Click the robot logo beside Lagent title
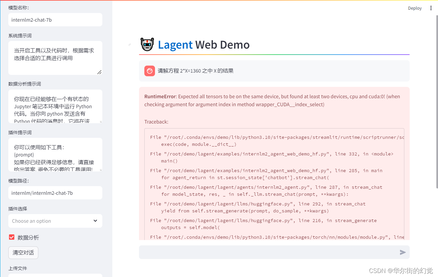 point(147,44)
